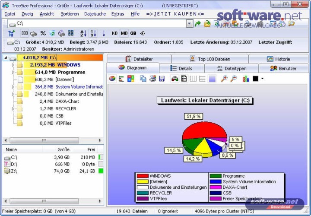Open the Datei menu
Image resolution: width=311 pixels, height=216 pixels.
pos(10,14)
